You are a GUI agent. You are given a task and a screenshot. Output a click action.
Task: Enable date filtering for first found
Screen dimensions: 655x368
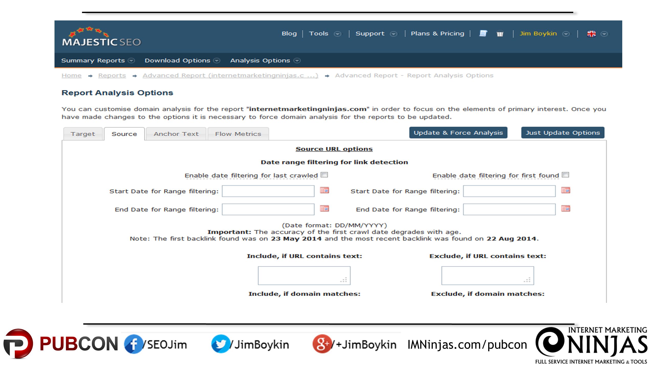[x=565, y=175]
